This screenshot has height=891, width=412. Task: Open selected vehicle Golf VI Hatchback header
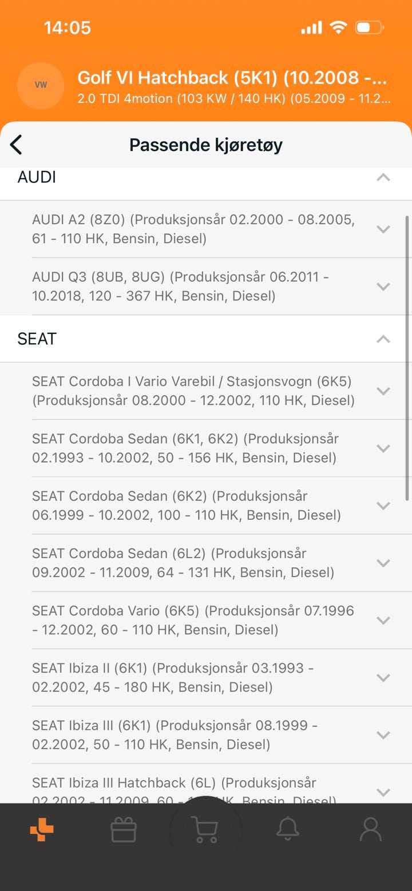(x=233, y=86)
